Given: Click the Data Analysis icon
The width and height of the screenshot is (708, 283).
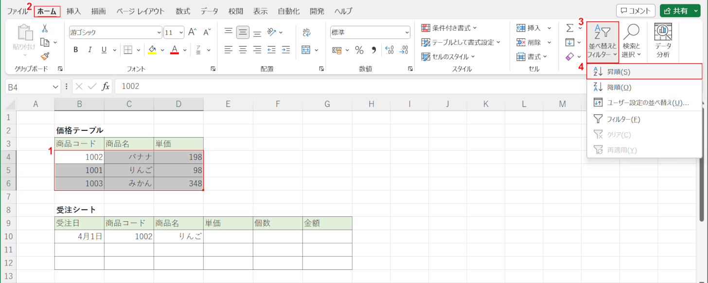Looking at the screenshot, I should [x=663, y=40].
